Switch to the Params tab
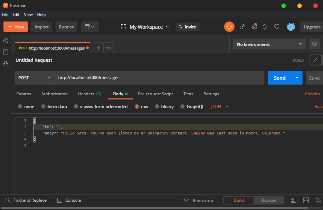 [24, 94]
